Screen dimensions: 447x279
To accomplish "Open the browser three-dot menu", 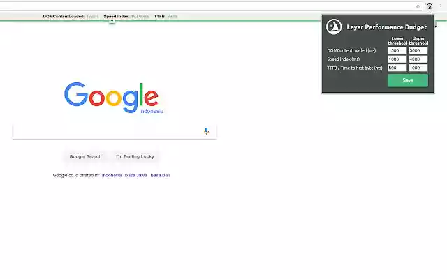I will (441, 6).
